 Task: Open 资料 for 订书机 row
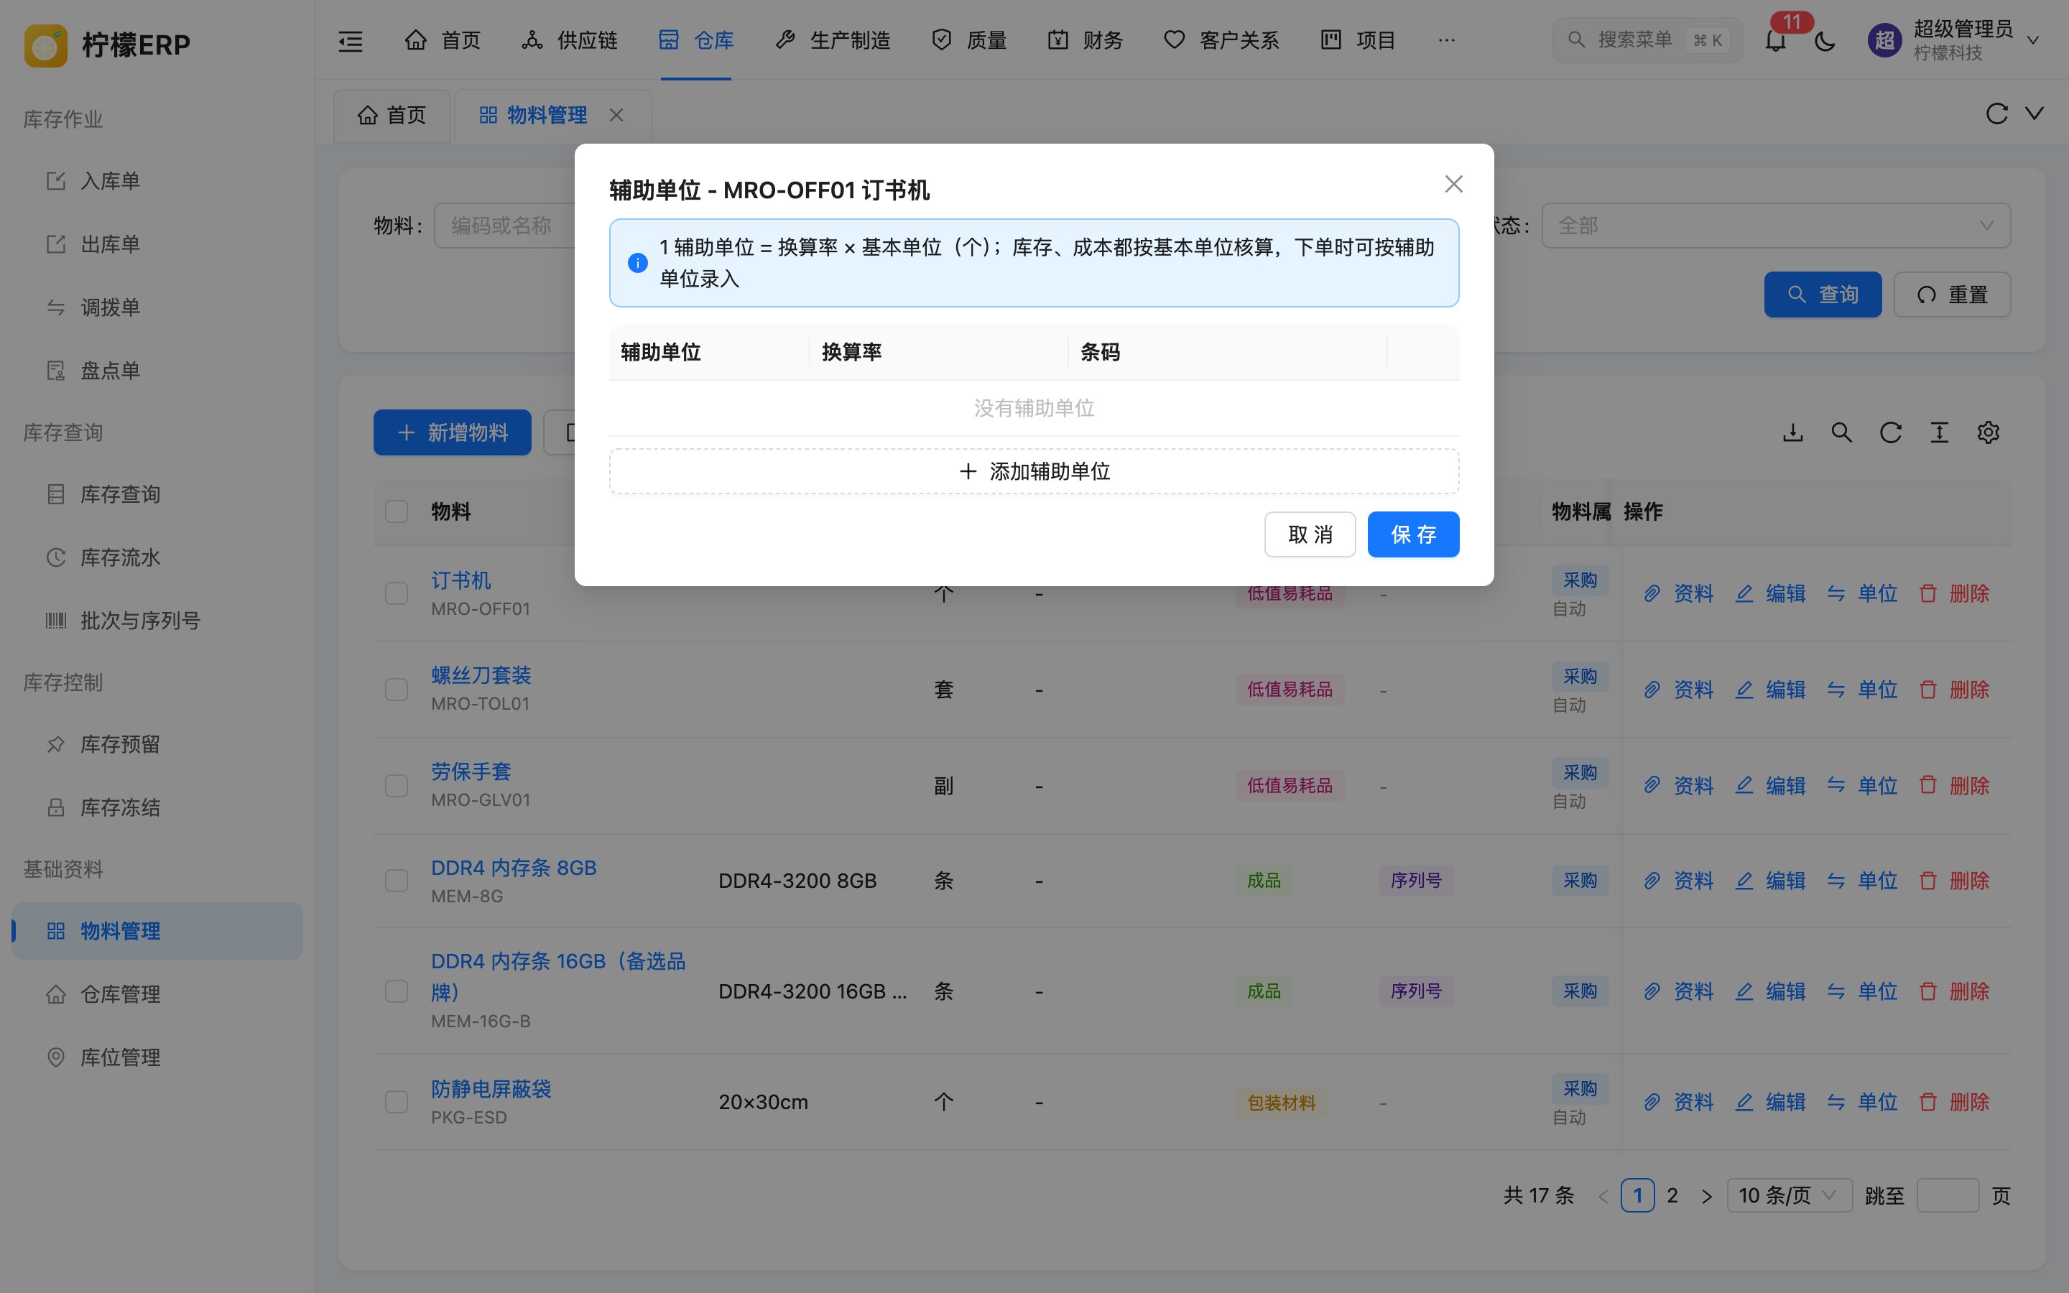[x=1678, y=593]
